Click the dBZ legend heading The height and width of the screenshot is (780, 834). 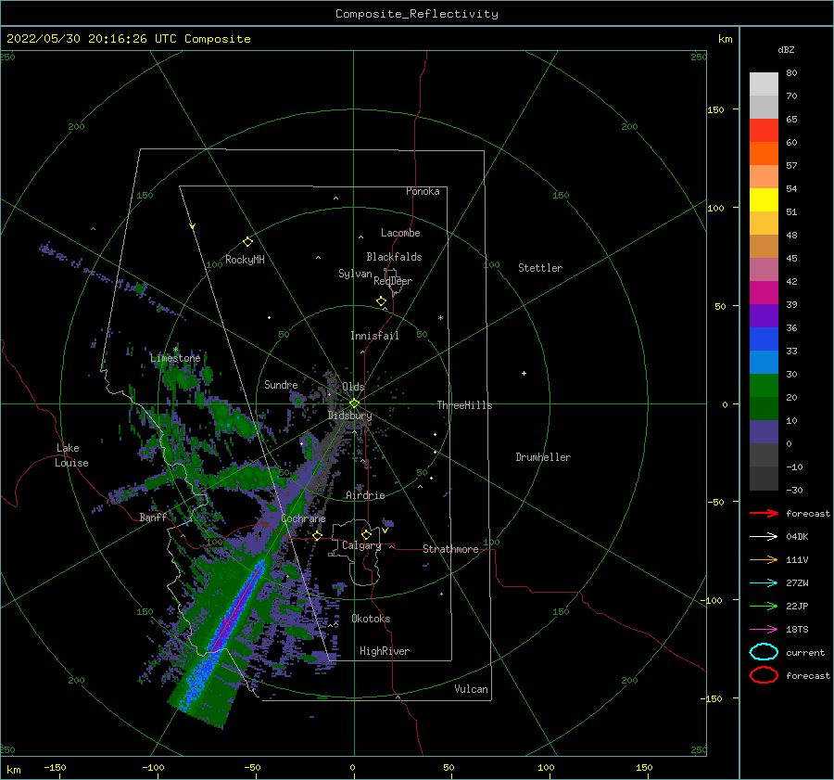tap(786, 49)
